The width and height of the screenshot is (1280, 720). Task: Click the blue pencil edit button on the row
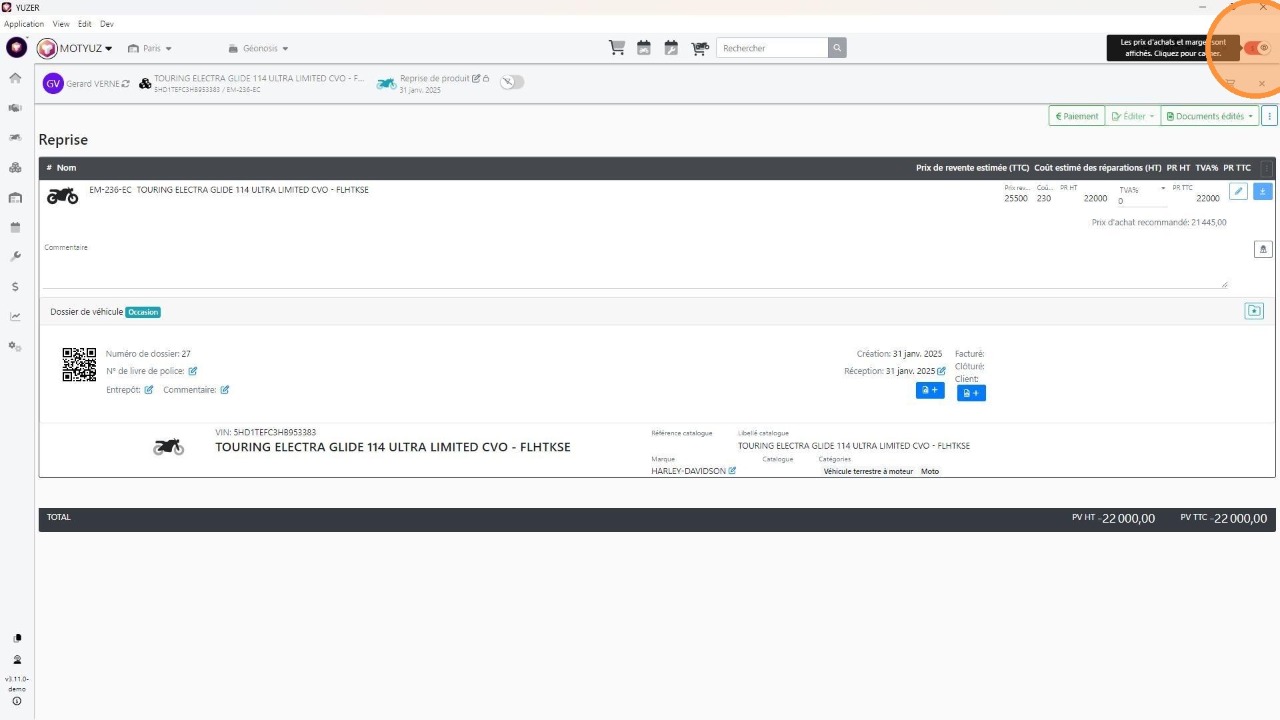click(1238, 192)
